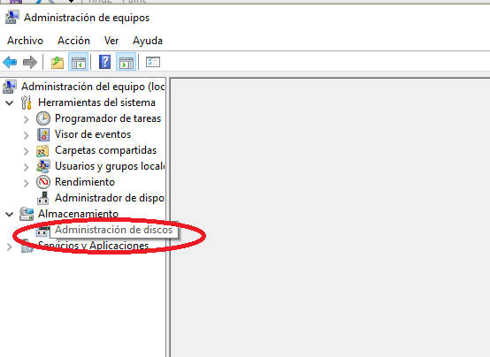This screenshot has height=357, width=490.
Task: Select the Almacenamiento label
Action: click(x=78, y=214)
